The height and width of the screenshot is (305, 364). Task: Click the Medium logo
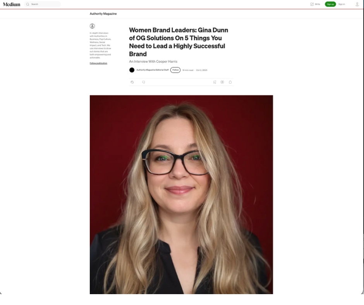[12, 4]
